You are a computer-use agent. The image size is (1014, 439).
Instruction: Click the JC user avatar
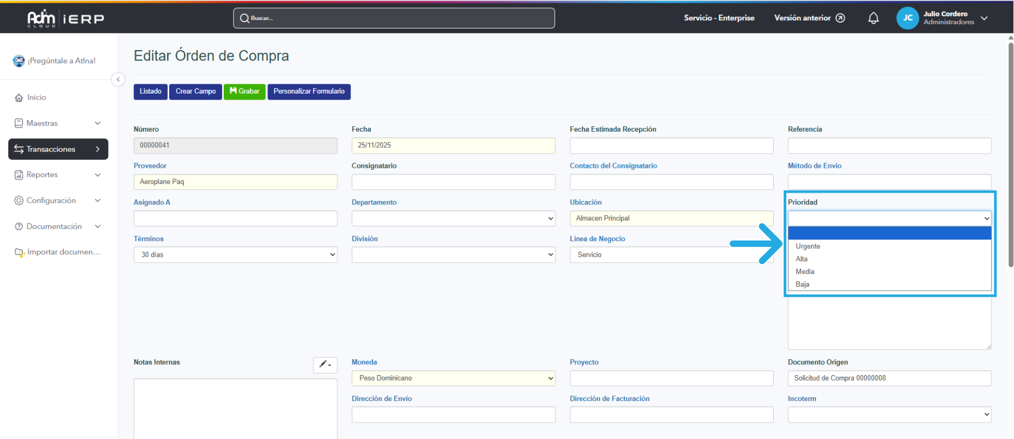tap(907, 18)
